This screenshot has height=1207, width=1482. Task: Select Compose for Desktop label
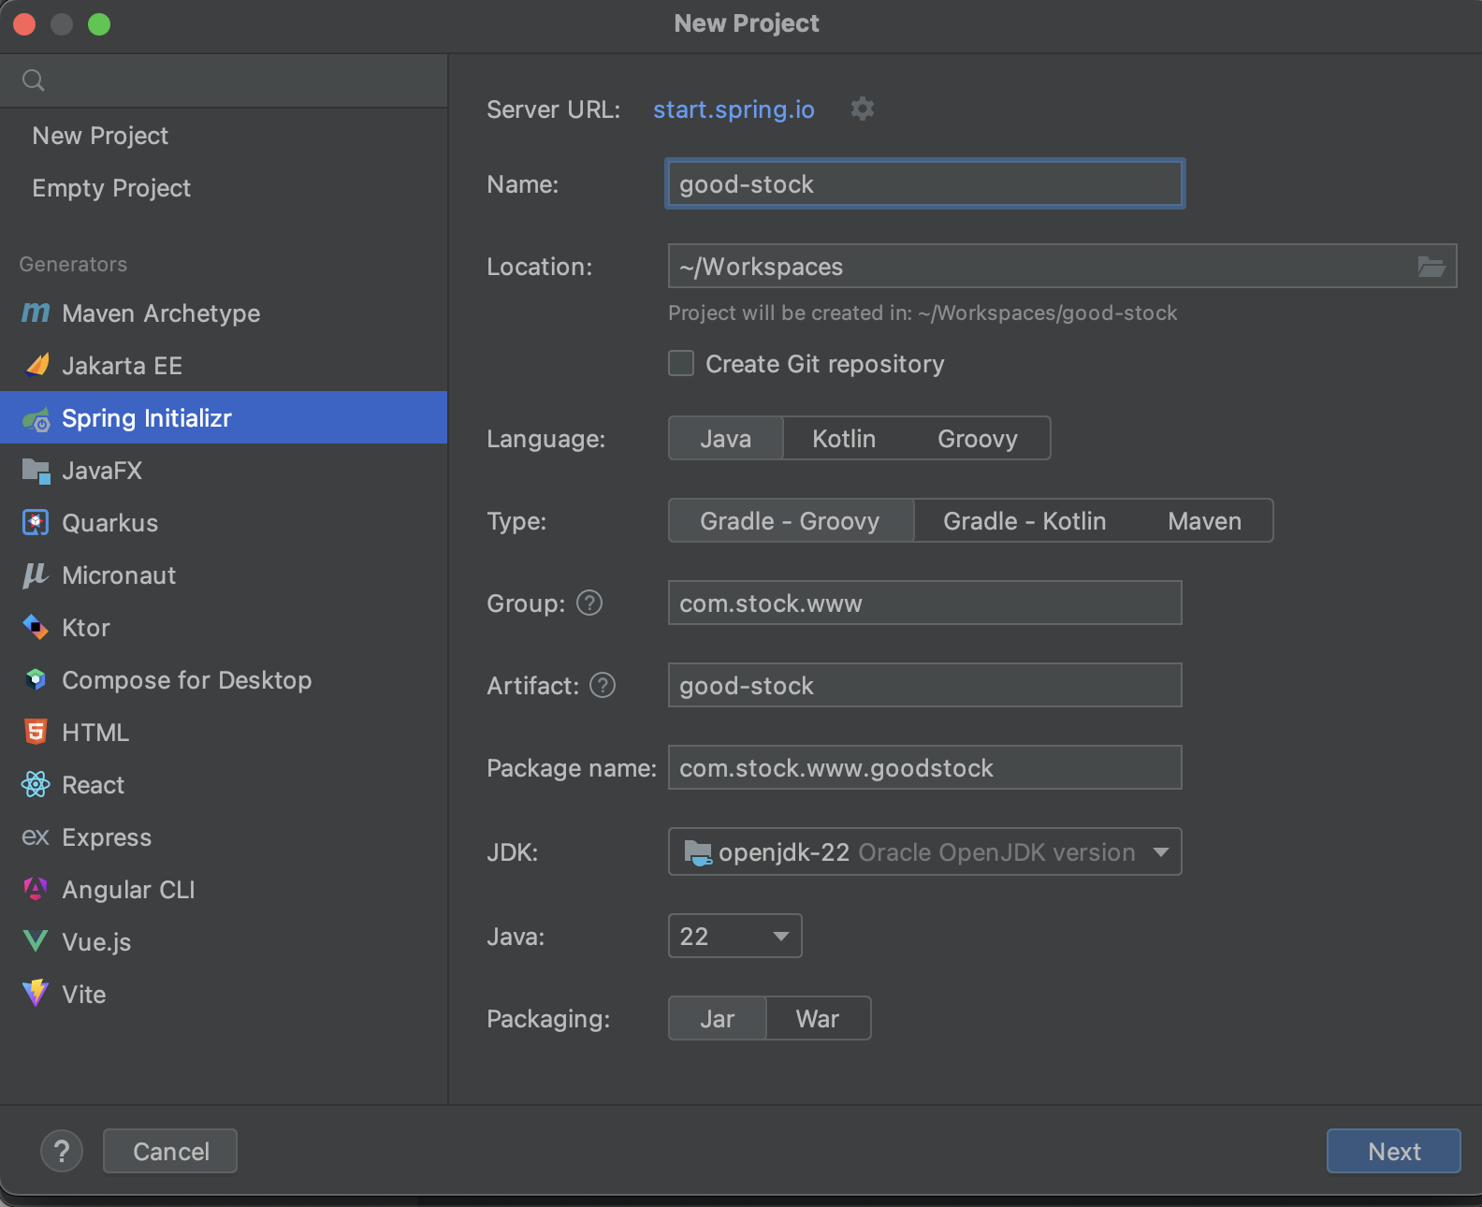(x=186, y=680)
